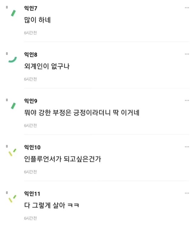Click the small gray marker beside 익인7
This screenshot has width=192, height=225.
click(7, 7)
